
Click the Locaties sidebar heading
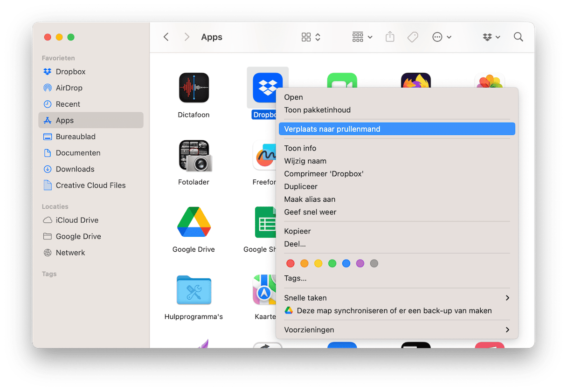click(x=55, y=206)
